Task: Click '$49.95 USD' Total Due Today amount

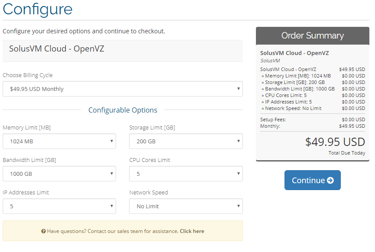Action: tap(335, 142)
